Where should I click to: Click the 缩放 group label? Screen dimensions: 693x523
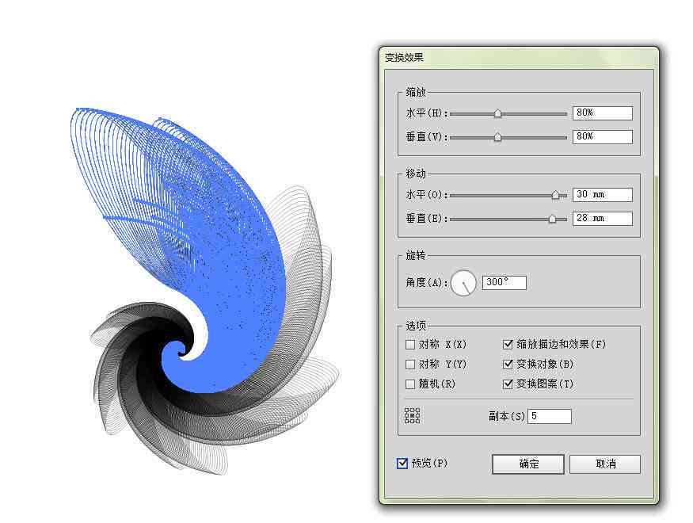coord(416,92)
